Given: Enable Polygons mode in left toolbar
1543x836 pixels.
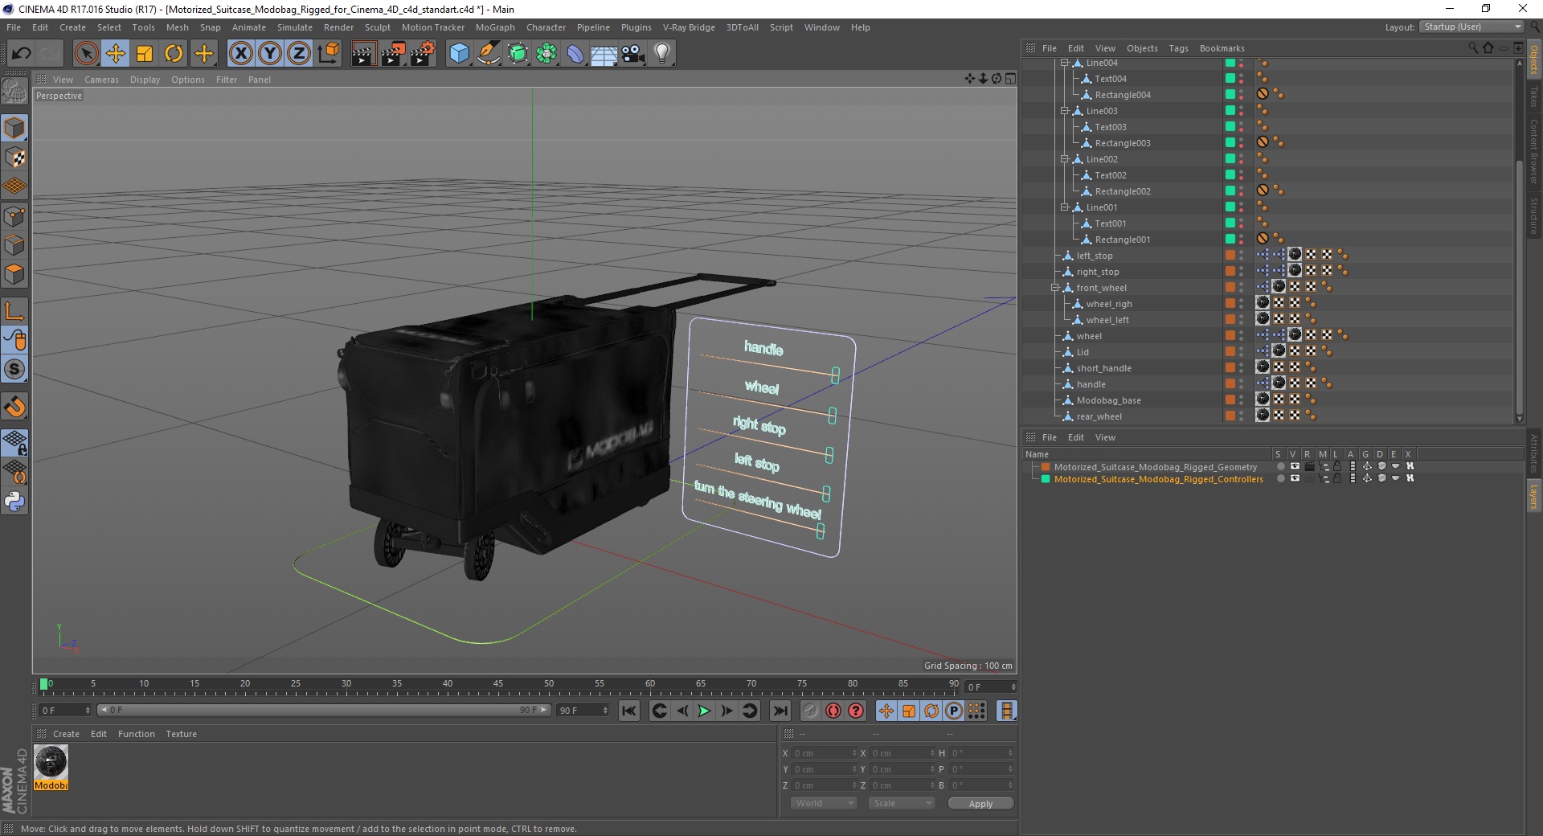Looking at the screenshot, I should point(14,274).
